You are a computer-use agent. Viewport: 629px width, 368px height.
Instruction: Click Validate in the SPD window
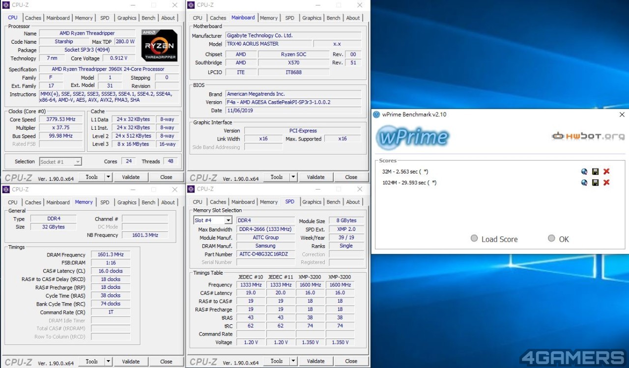tap(315, 361)
